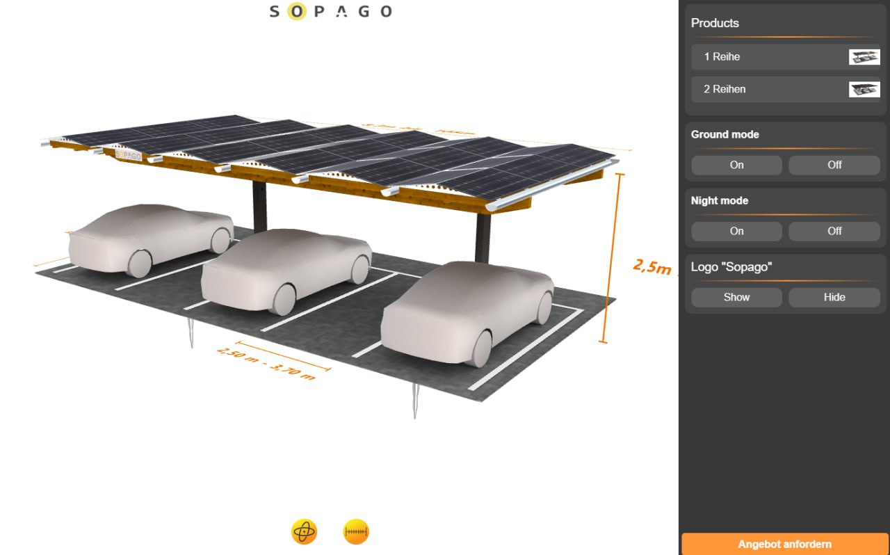Turn Night mode On
Screen dimensions: 890x555
pos(736,231)
